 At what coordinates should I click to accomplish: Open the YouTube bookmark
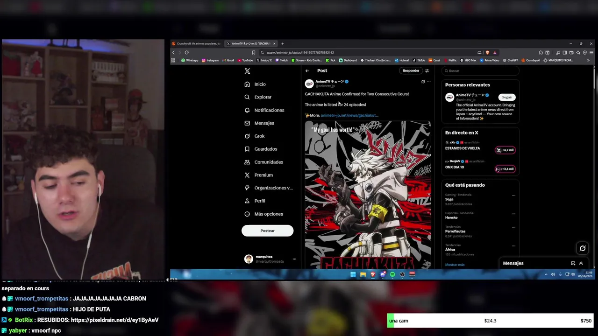point(245,60)
